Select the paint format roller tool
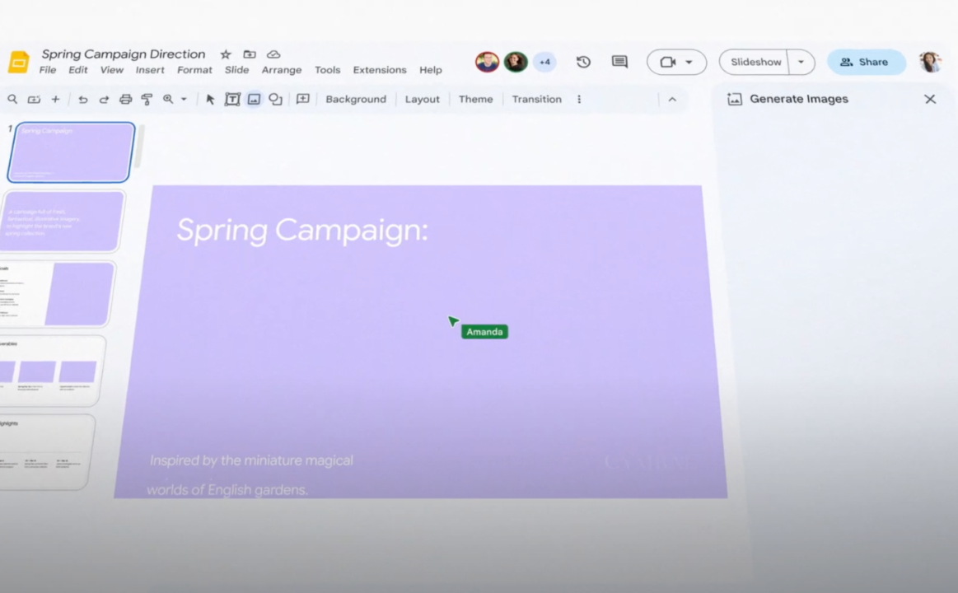 pos(147,100)
